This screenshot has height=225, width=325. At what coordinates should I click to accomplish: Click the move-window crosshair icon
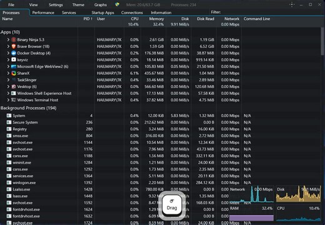[292, 4]
